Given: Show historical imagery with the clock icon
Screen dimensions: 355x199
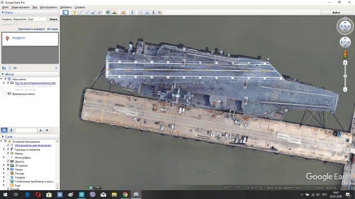Looking at the screenshot, I should [108, 12].
